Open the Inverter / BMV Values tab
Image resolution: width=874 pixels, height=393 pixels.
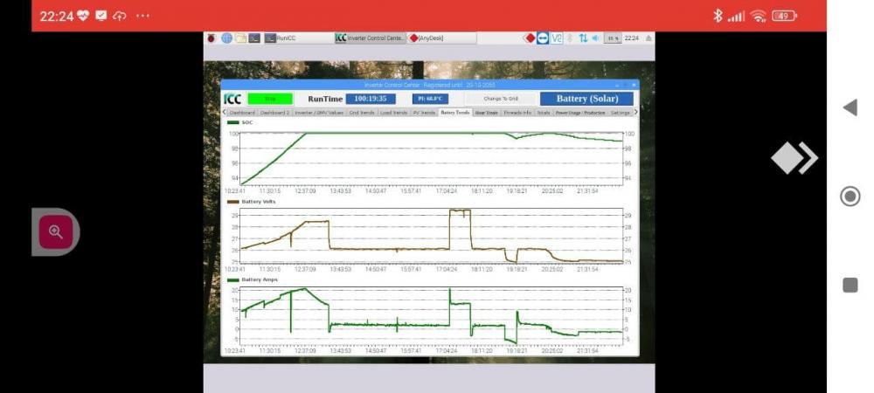pyautogui.click(x=319, y=113)
